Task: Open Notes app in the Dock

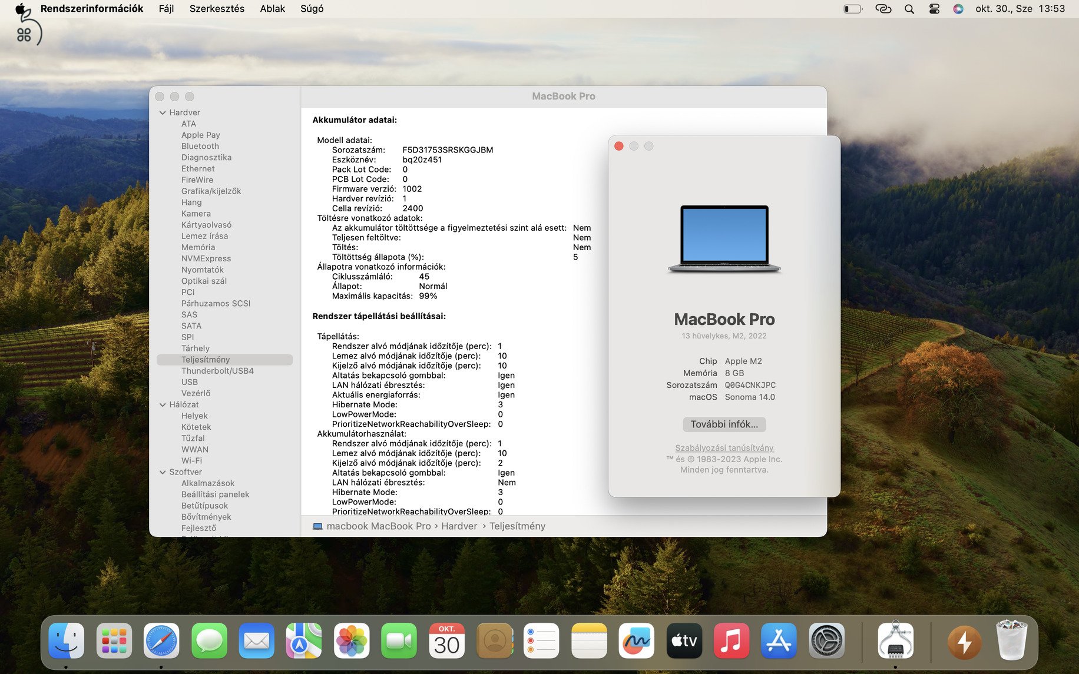Action: pyautogui.click(x=589, y=640)
